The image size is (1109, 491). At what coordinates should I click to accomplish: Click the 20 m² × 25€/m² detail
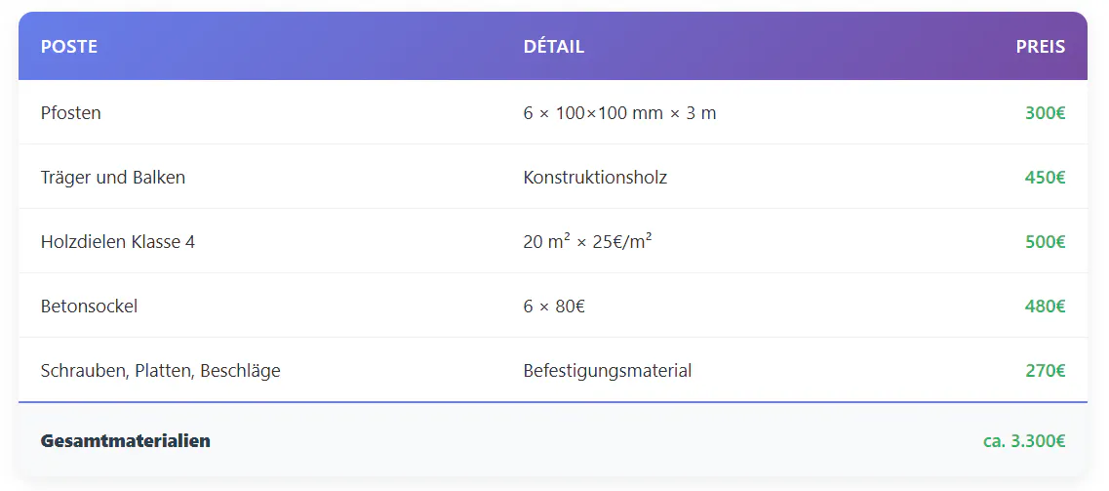tap(587, 242)
